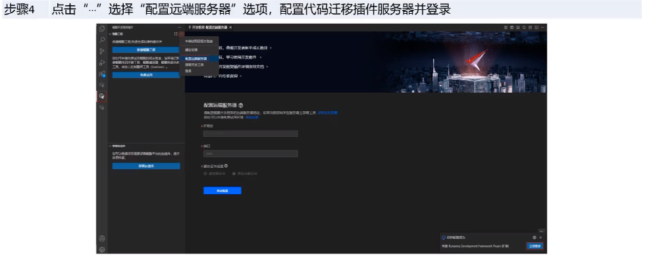649x256 pixels.
Task: Collapse the 鲲鹏工程 sidebar section
Action: tap(110, 34)
